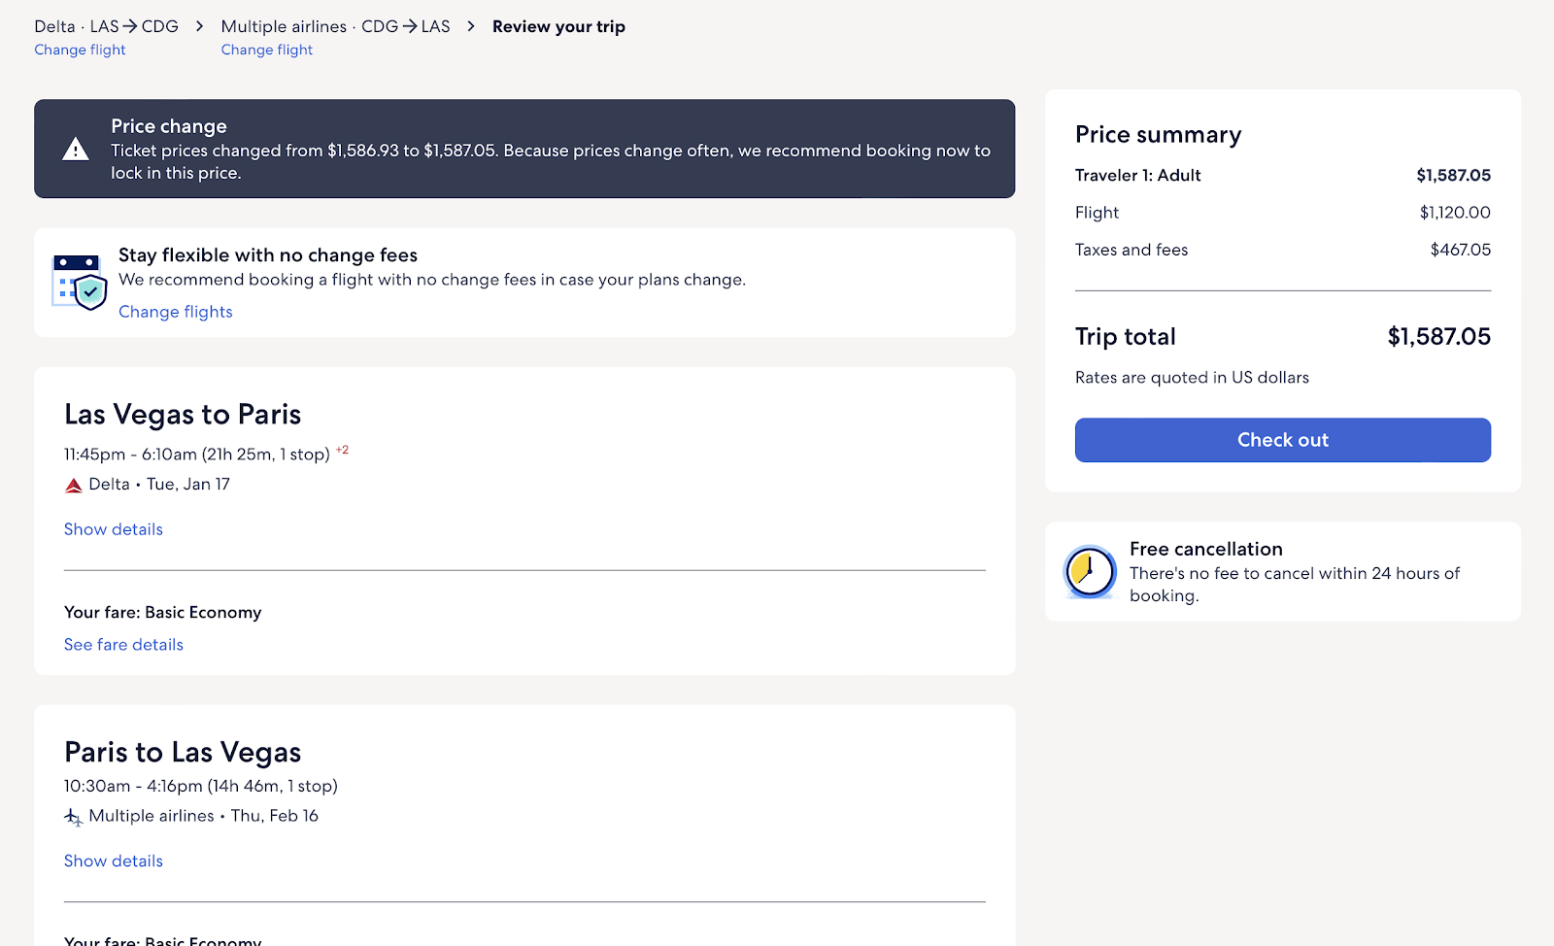Screen dimensions: 1554x946
Task: Click the multiple airlines plane icon
Action: coord(74,818)
